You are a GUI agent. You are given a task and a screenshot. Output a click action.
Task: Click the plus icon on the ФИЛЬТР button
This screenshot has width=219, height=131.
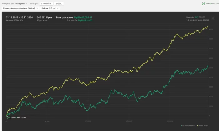[41, 4]
